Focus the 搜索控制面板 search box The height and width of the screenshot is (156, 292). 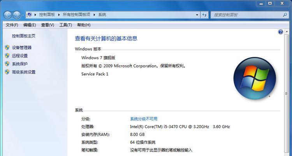click(x=249, y=15)
